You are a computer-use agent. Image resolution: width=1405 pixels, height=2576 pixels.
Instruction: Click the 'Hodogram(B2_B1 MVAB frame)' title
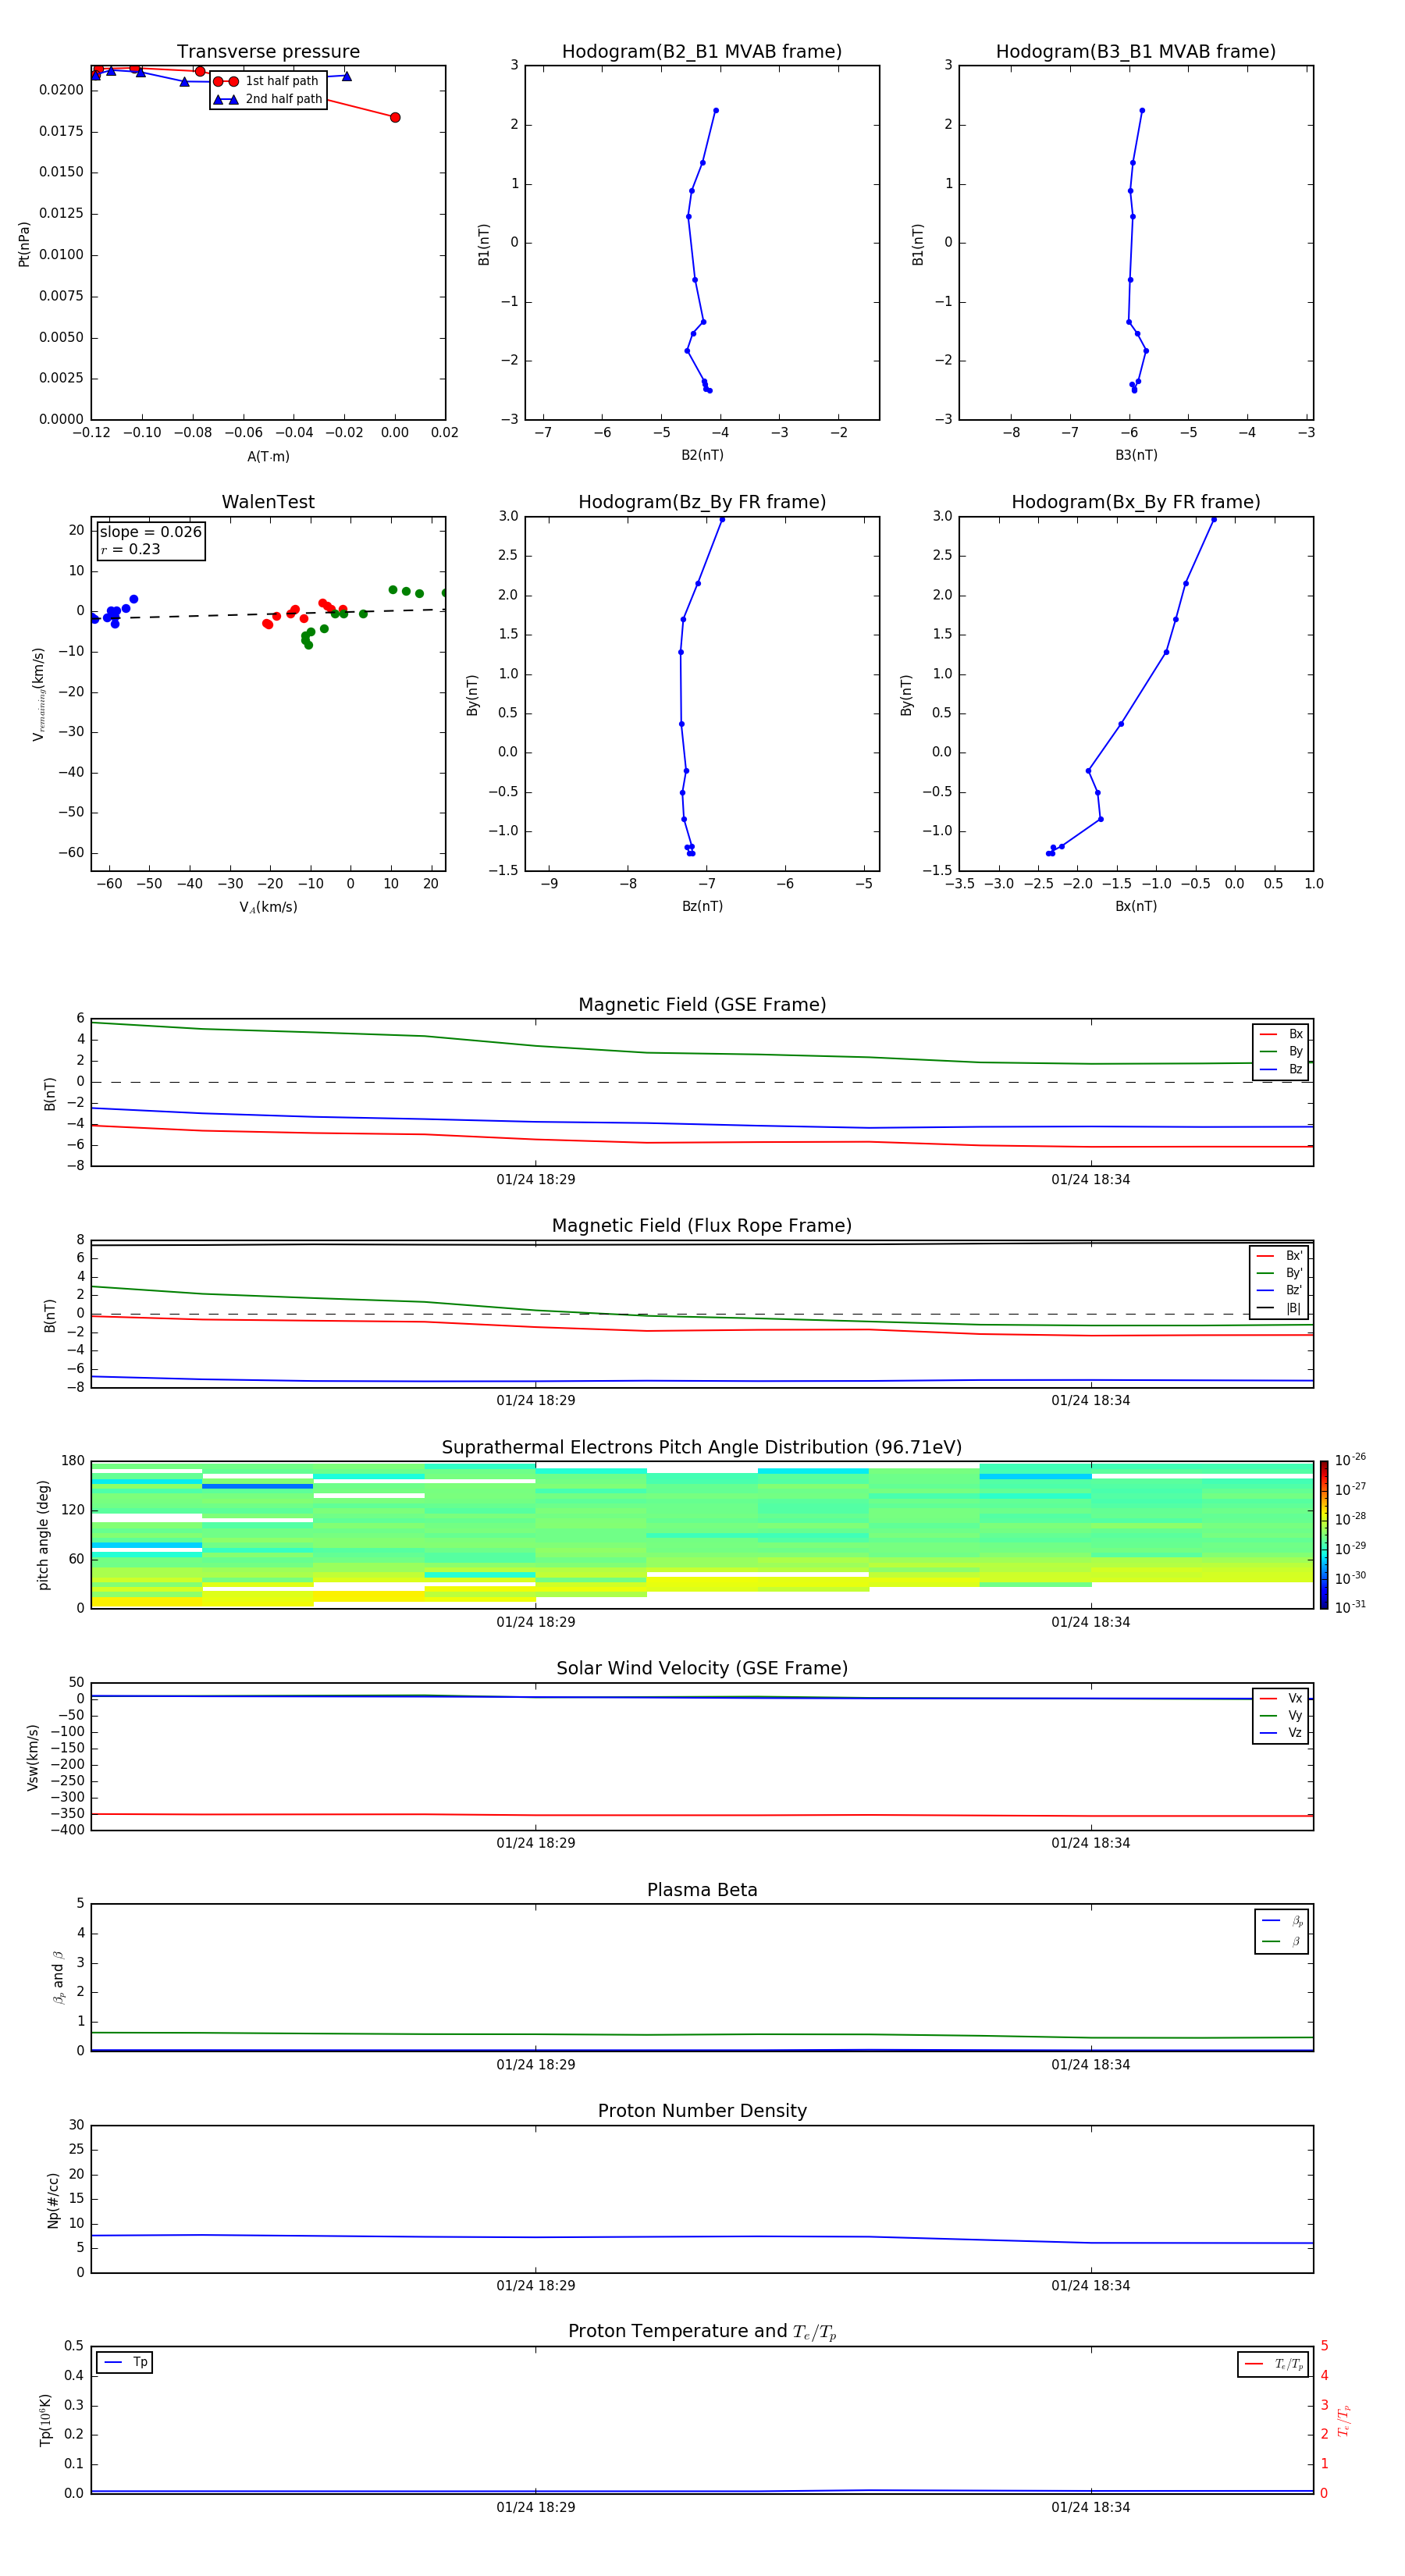tap(702, 52)
